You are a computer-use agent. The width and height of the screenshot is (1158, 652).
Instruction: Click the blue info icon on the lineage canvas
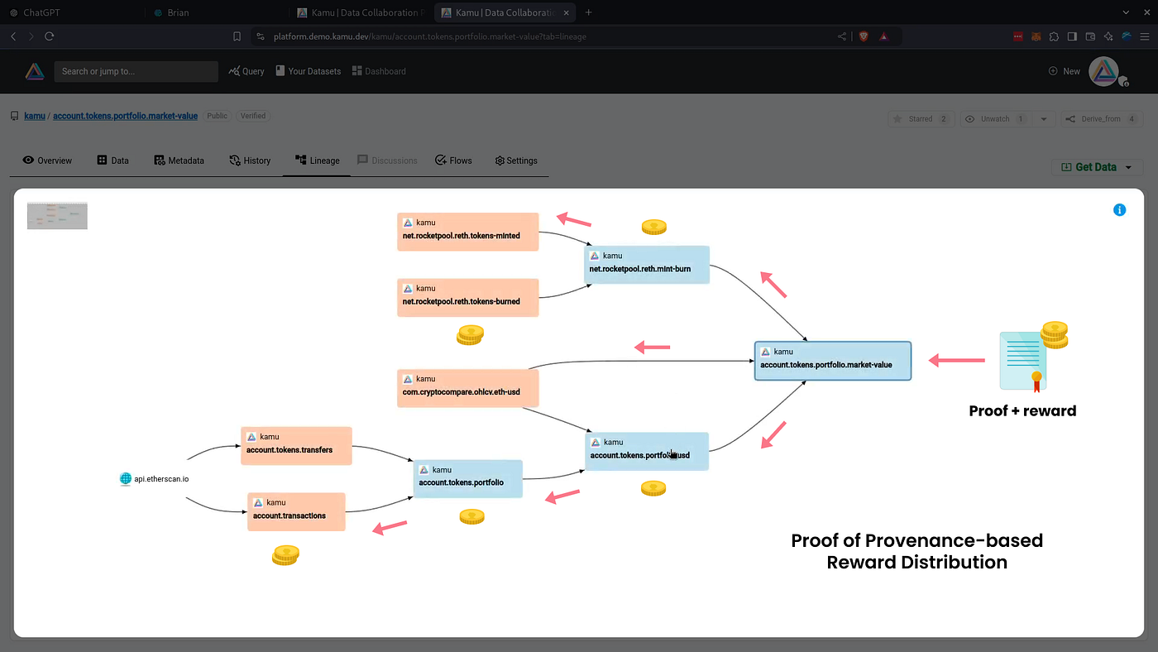(1119, 209)
